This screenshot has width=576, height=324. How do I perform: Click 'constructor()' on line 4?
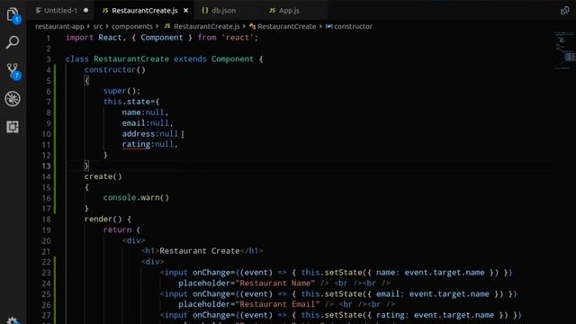tap(115, 69)
